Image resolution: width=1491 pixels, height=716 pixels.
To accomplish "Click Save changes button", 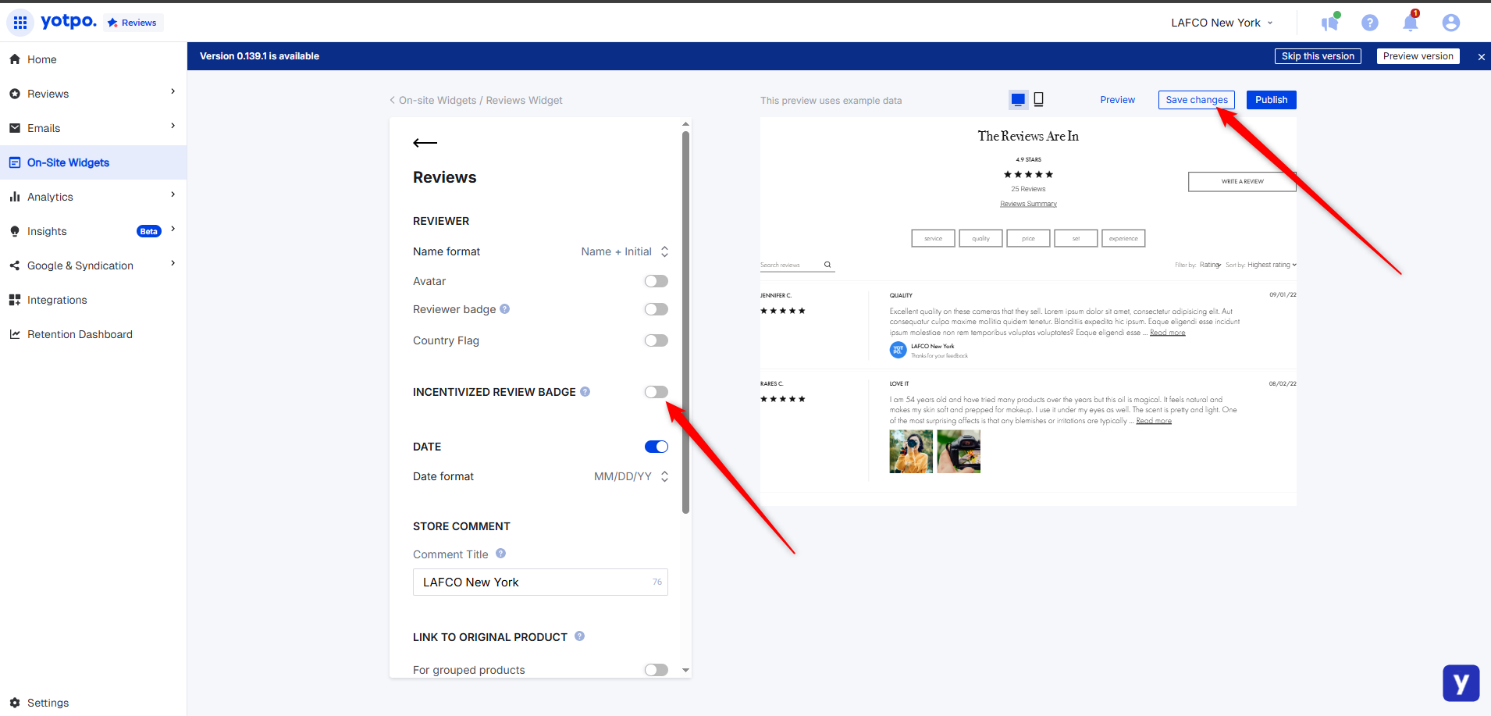I will pyautogui.click(x=1197, y=100).
